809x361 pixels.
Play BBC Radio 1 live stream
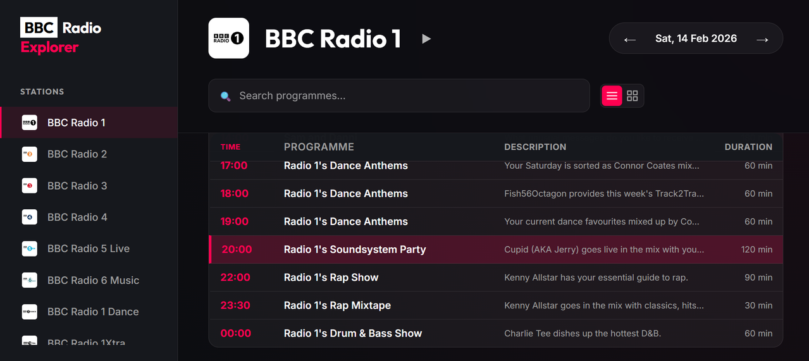coord(426,39)
